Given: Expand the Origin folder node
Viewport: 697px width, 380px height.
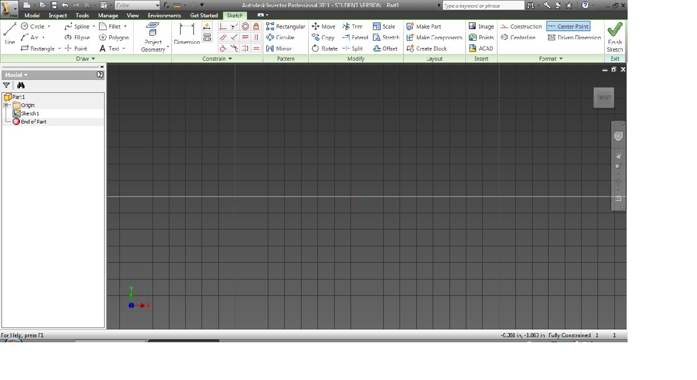Looking at the screenshot, I should coord(6,105).
